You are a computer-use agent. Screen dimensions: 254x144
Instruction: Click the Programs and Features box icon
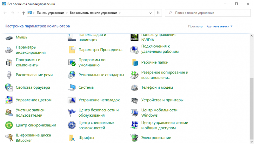9,62
